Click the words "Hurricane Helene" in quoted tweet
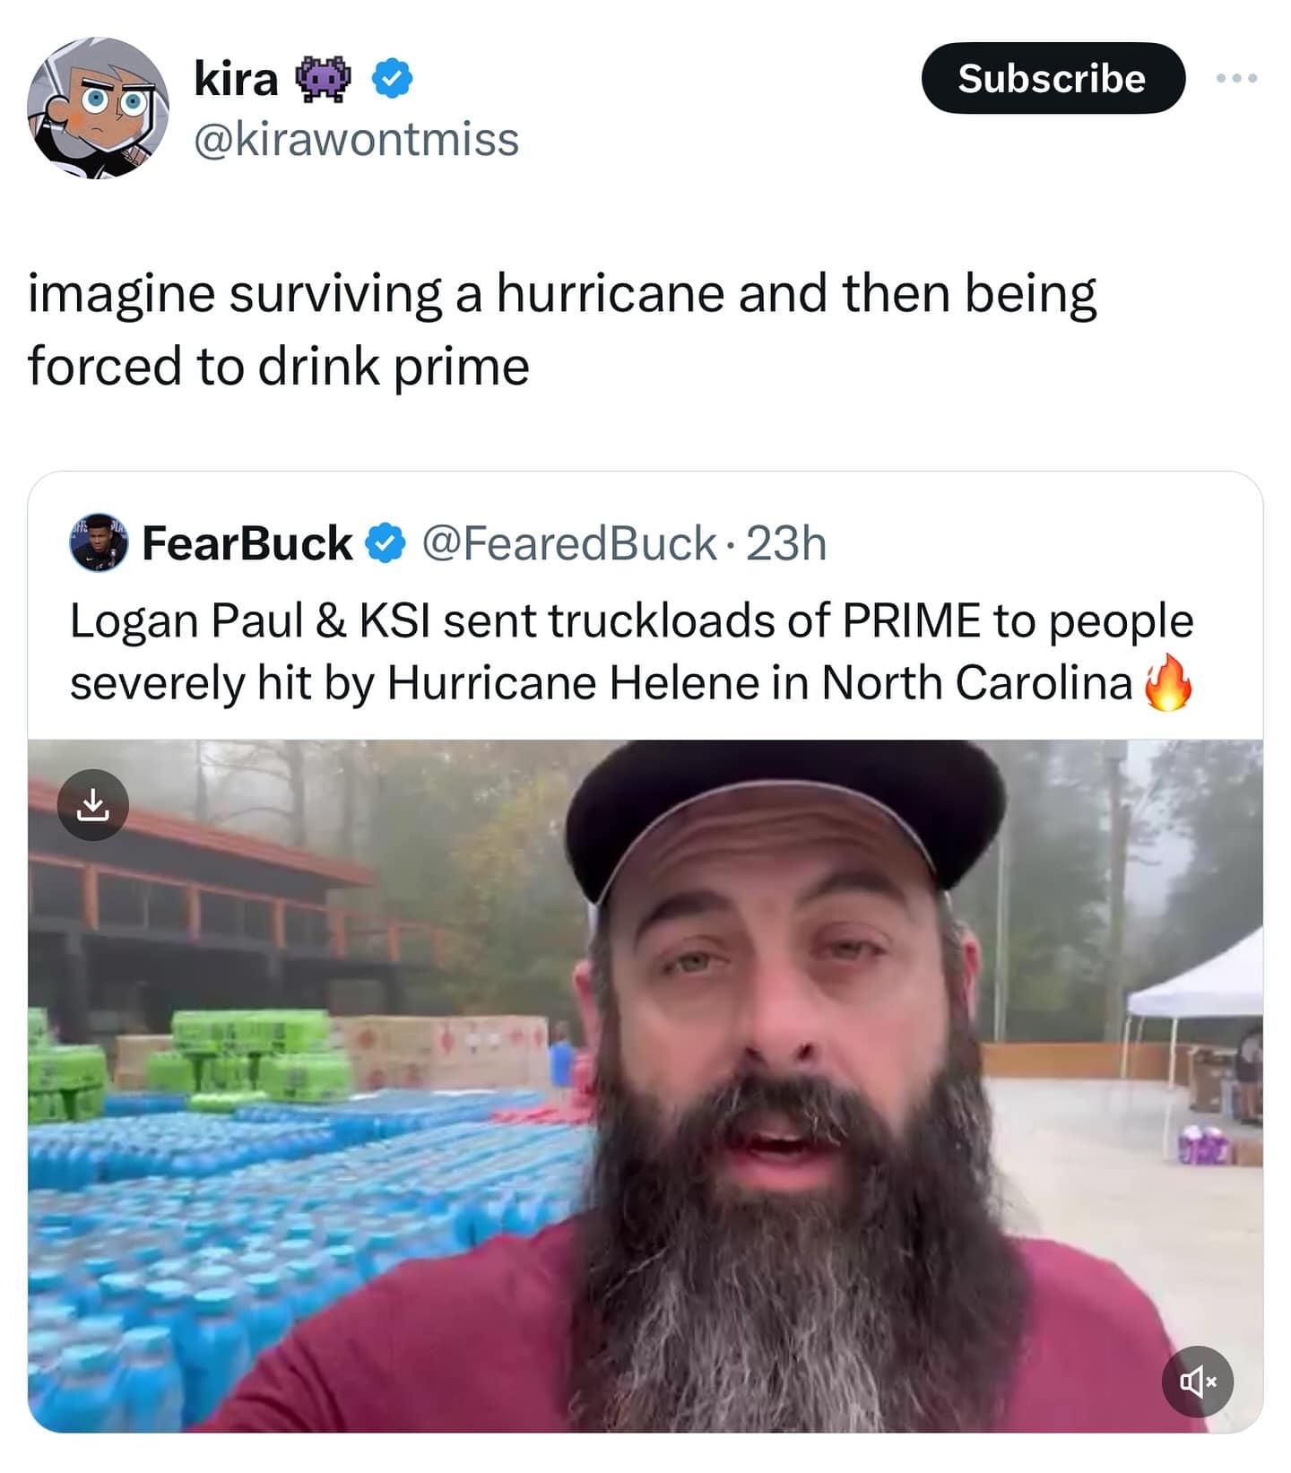The height and width of the screenshot is (1473, 1291). 574,684
